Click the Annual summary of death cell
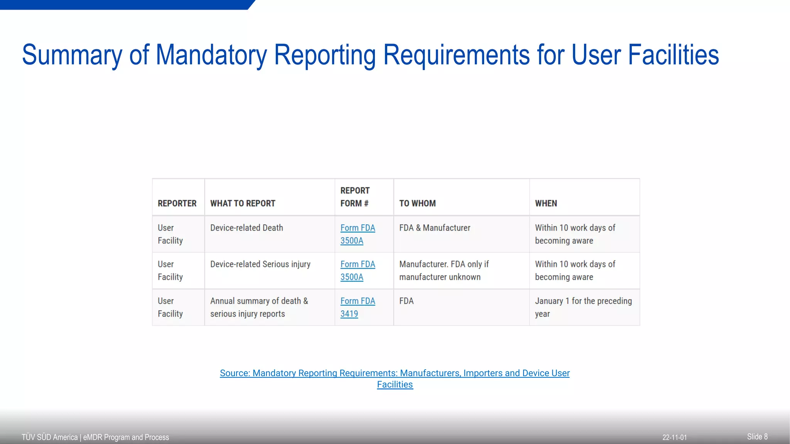 259,307
